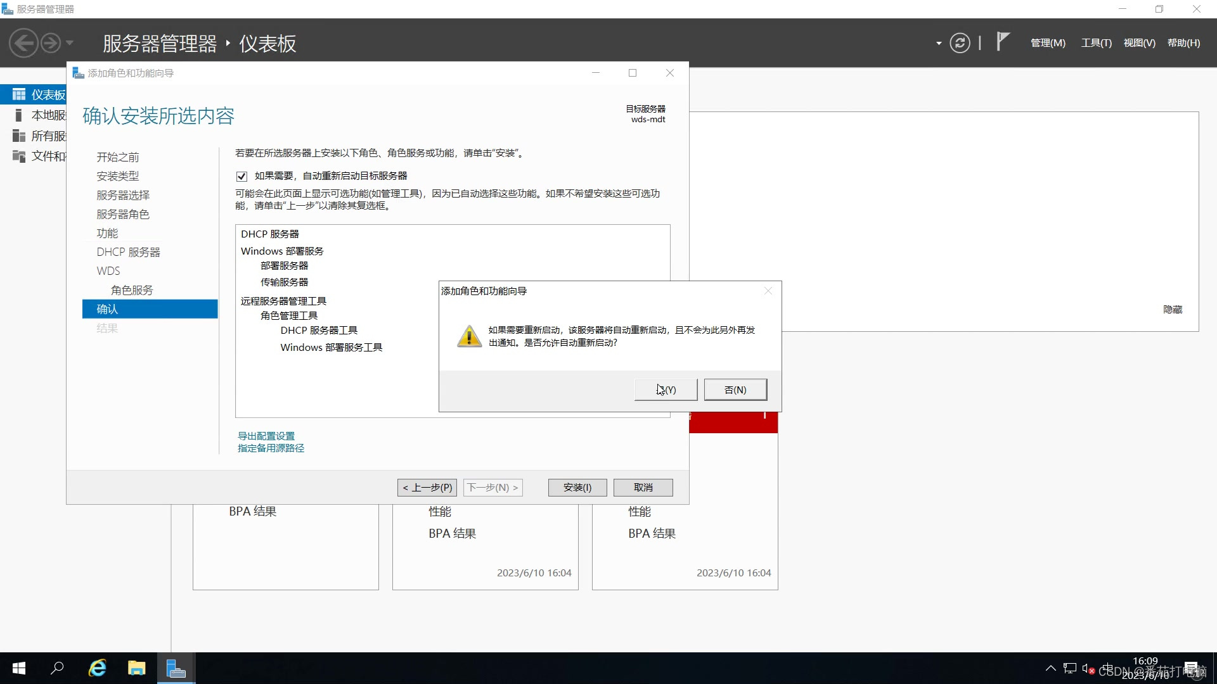Click the 本地服务器 sidebar icon
This screenshot has height=684, width=1217.
tap(18, 115)
